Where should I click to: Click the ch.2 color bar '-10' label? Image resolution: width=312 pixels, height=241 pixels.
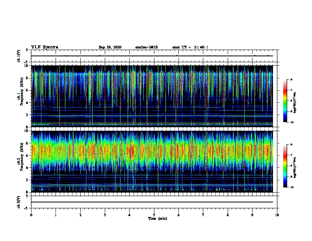coord(291,187)
